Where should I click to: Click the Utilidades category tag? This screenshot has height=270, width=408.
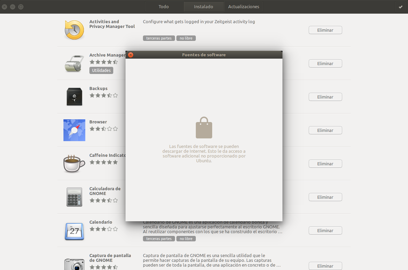point(101,70)
